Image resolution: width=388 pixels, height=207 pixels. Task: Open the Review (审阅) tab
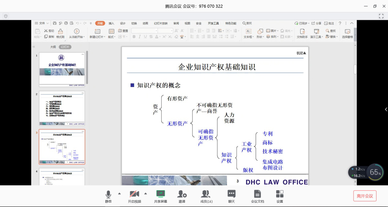(x=176, y=23)
